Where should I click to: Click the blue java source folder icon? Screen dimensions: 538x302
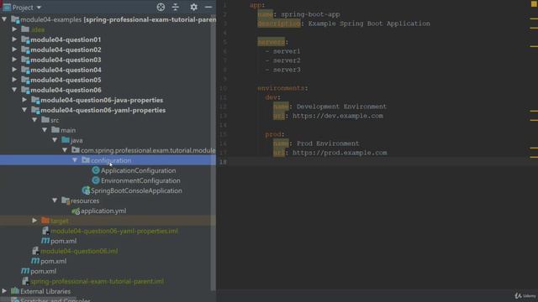point(66,140)
